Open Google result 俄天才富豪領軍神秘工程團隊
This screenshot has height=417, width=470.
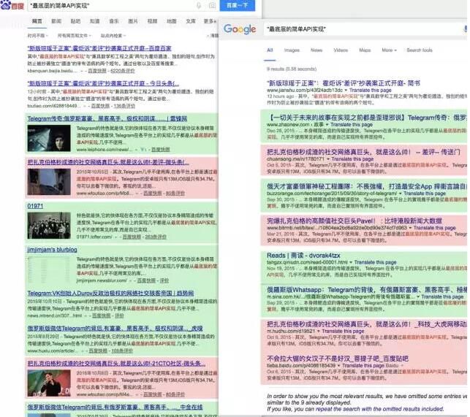coord(367,186)
